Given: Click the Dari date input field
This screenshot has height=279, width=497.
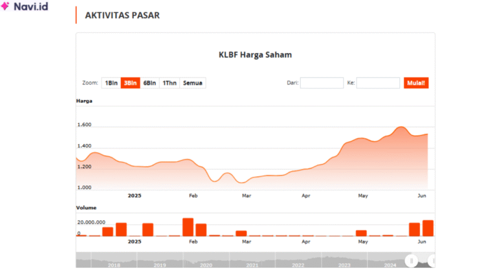Looking at the screenshot, I should pos(322,83).
